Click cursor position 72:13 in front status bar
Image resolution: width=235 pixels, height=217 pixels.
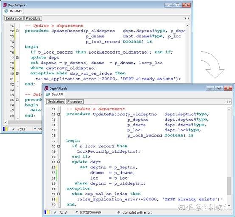tap(63, 212)
